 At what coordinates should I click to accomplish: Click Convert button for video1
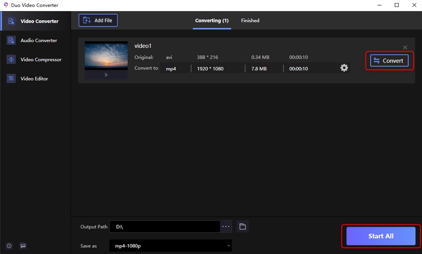pyautogui.click(x=389, y=61)
